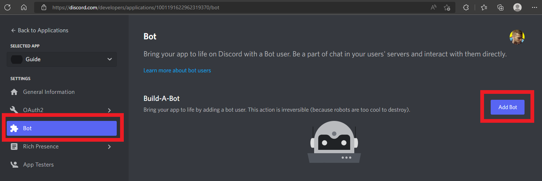Click the lock icon in address bar
Image resolution: width=542 pixels, height=181 pixels.
point(44,7)
